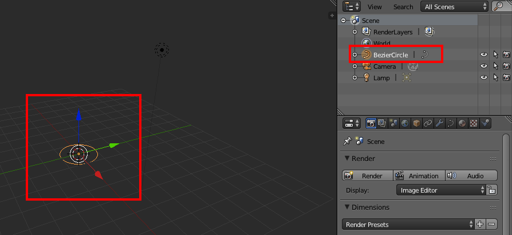Click the Animation render button
512x235 pixels.
pyautogui.click(x=419, y=175)
